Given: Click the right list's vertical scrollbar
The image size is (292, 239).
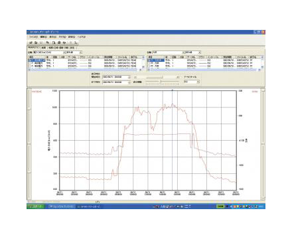Looking at the screenshot, I should tap(263, 62).
